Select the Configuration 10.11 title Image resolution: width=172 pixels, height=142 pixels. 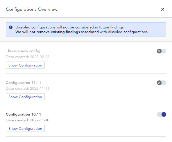point(23,114)
